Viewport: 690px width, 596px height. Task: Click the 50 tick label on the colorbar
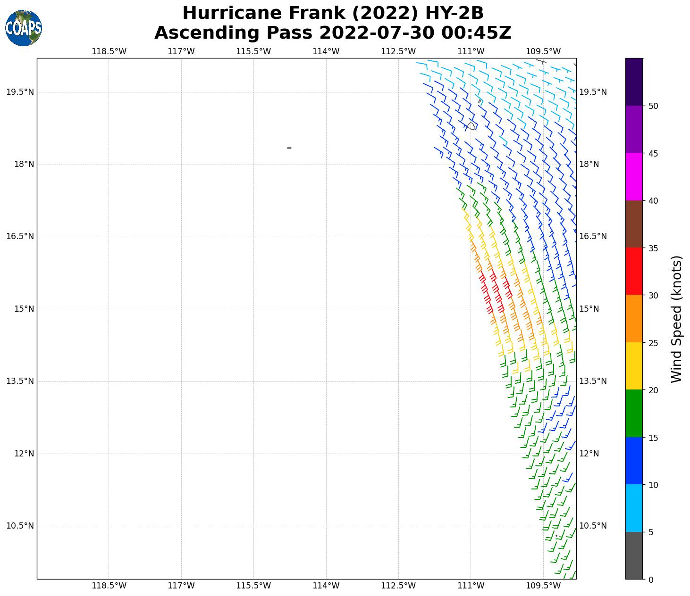[x=653, y=106]
